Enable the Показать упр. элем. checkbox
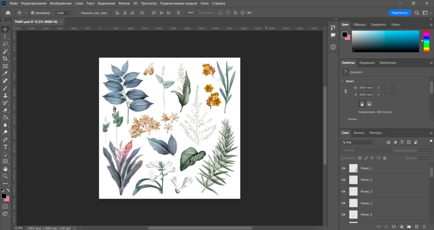Viewport: 434px width, 230px height. 78,13
